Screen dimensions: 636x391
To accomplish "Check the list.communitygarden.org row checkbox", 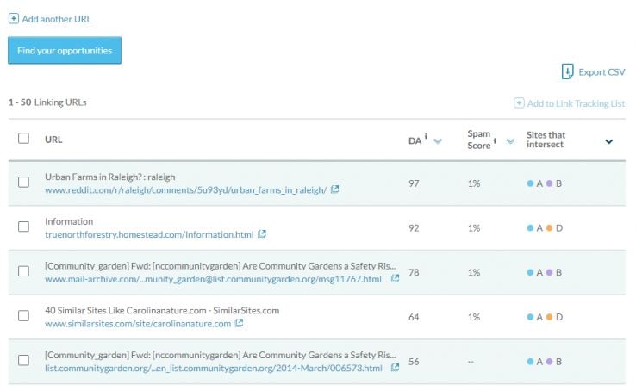I will point(23,360).
